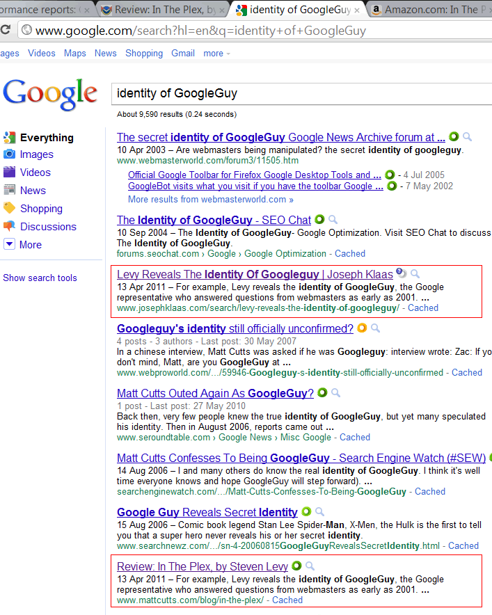Image resolution: width=492 pixels, height=615 pixels.
Task: Click green ring beside SEO Chat result
Action: (319, 219)
